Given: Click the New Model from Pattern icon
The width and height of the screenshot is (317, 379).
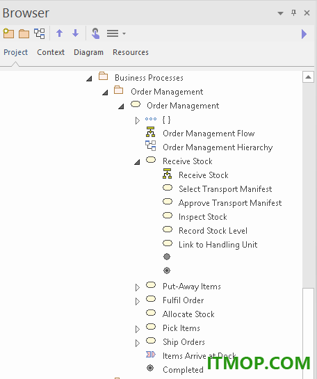Looking at the screenshot, I should pos(8,33).
